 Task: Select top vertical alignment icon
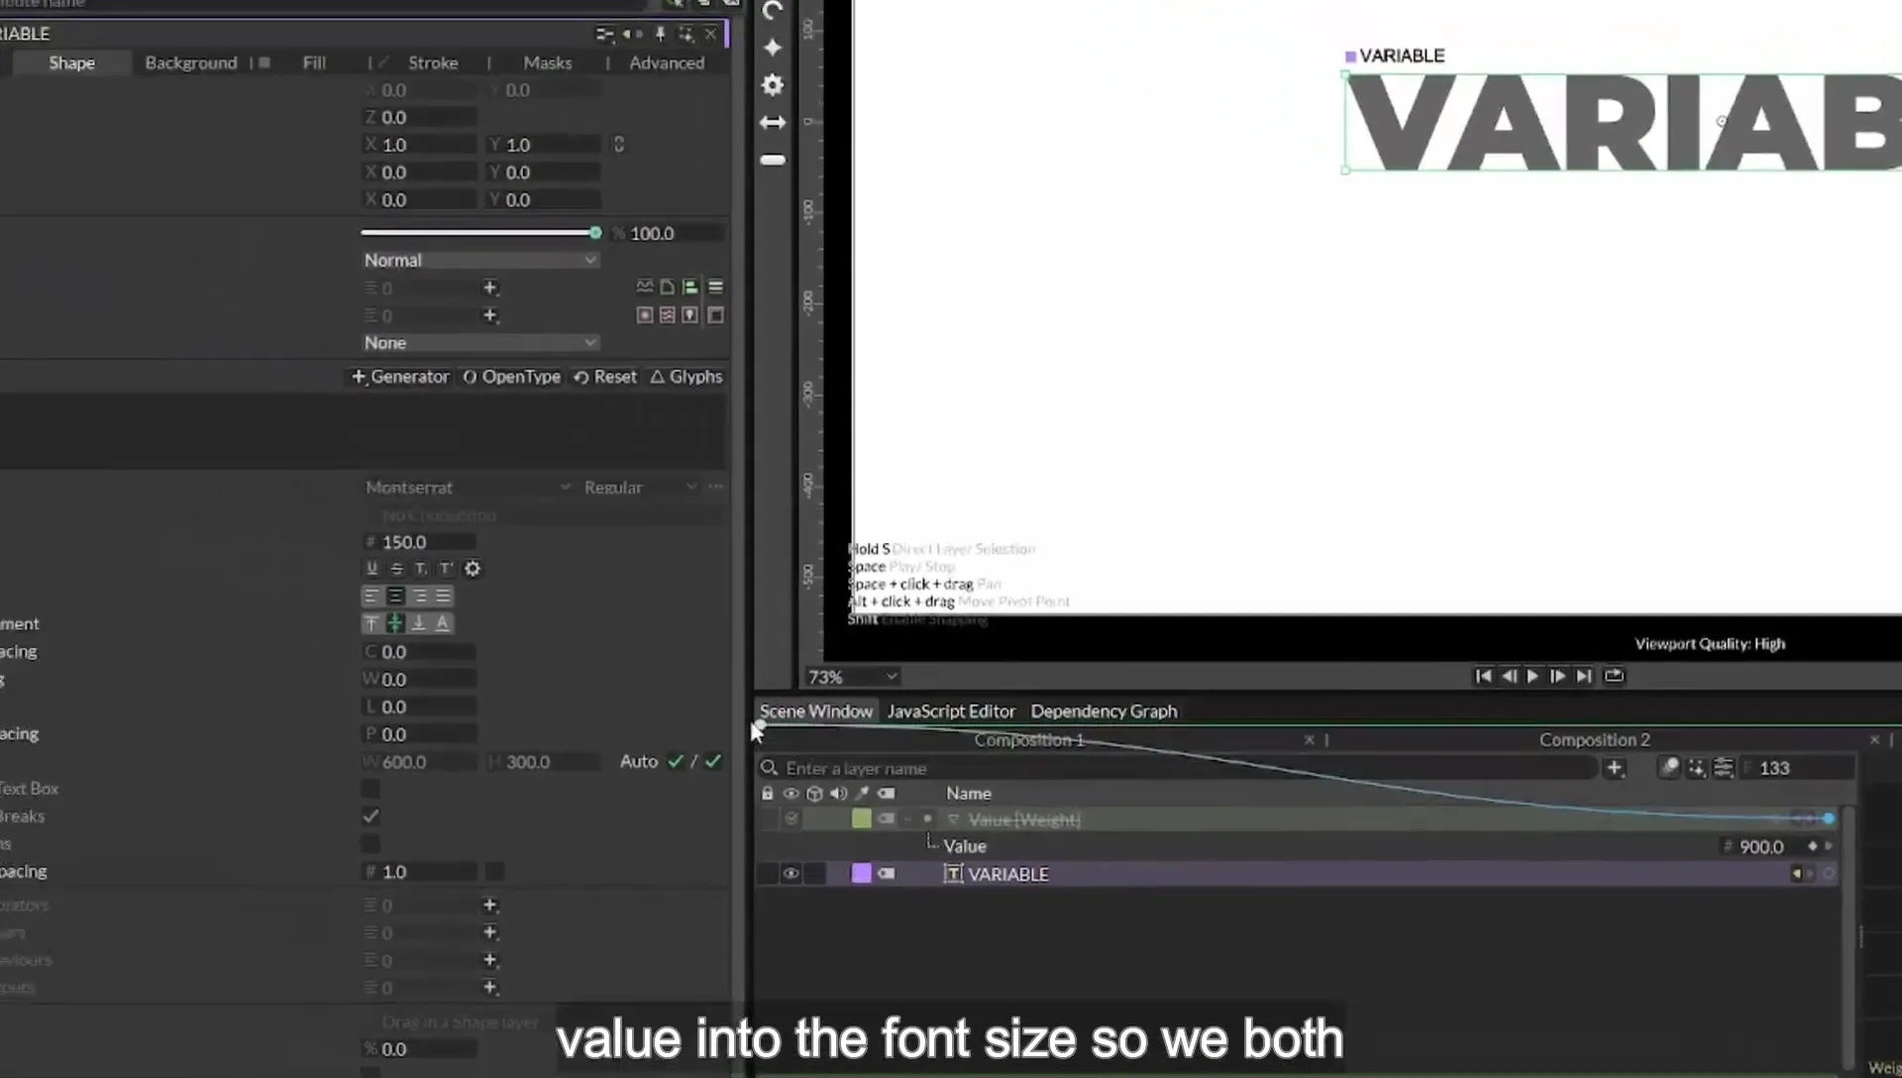(x=371, y=623)
